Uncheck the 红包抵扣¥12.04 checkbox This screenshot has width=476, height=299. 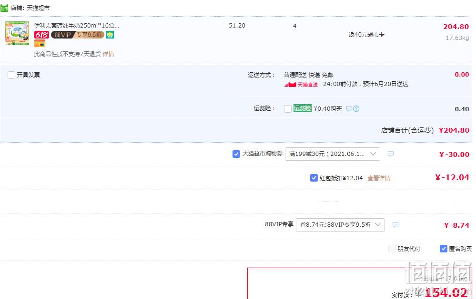click(314, 178)
